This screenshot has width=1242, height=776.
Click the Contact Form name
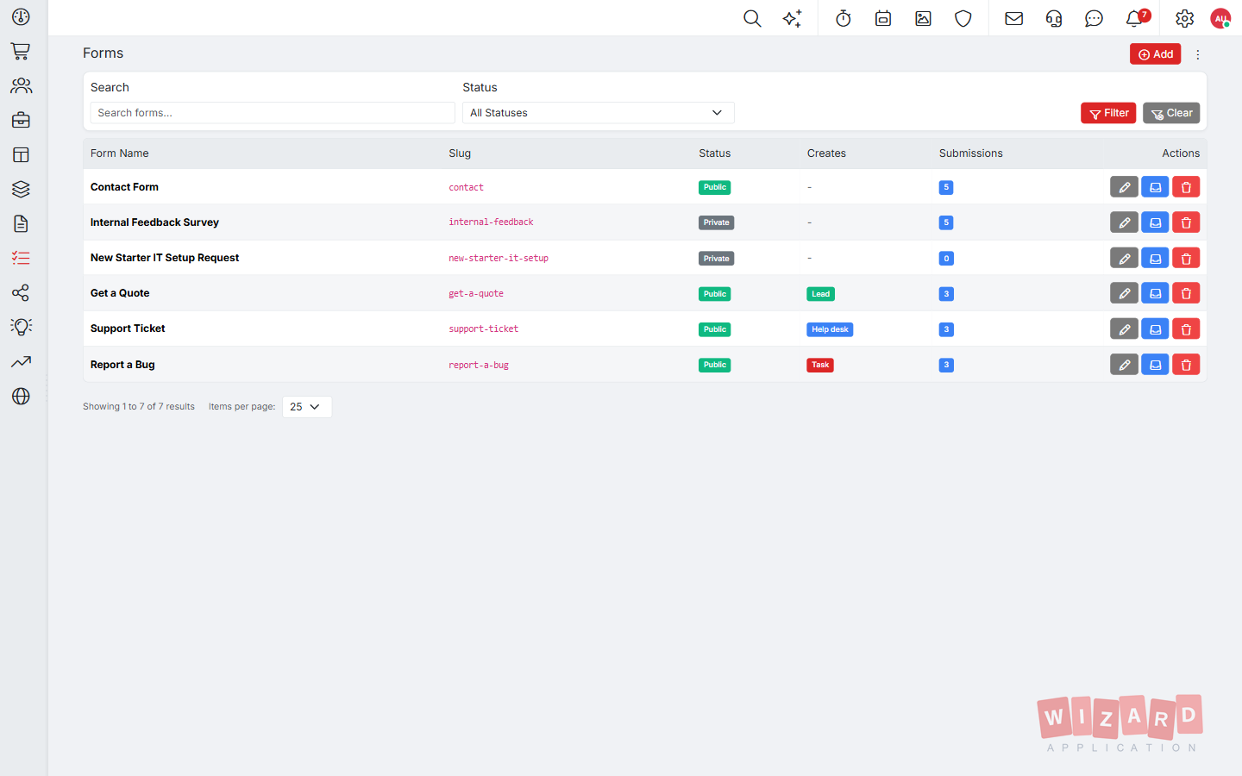click(124, 187)
